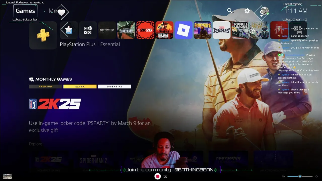Image resolution: width=322 pixels, height=181 pixels.
Task: Click the 'Join the community @BATHINGBEAN' banner
Action: click(x=171, y=170)
